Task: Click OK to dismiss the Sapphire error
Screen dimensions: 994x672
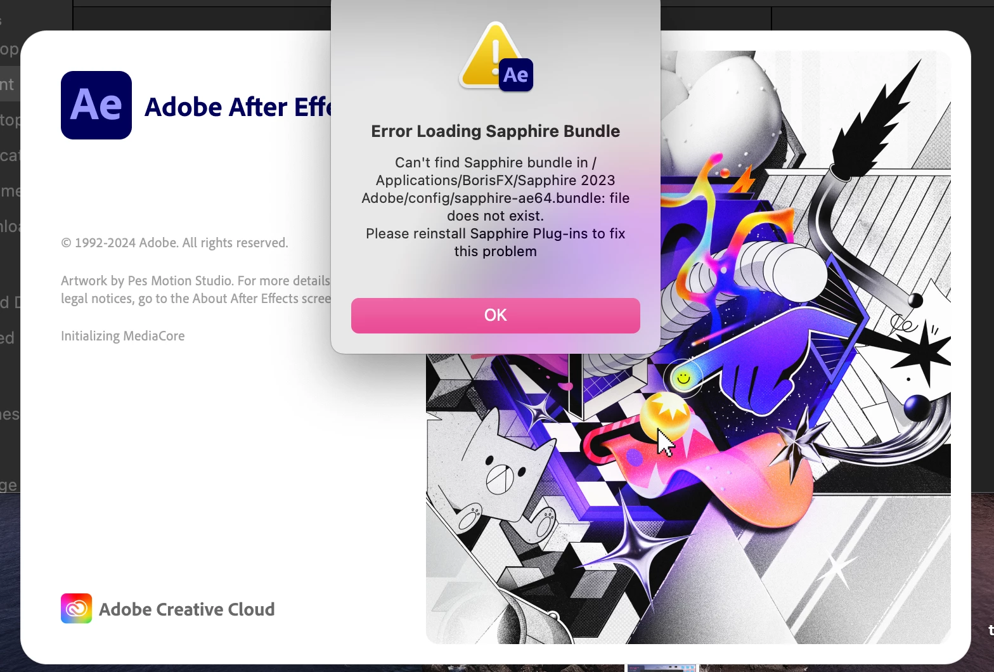Action: click(495, 315)
